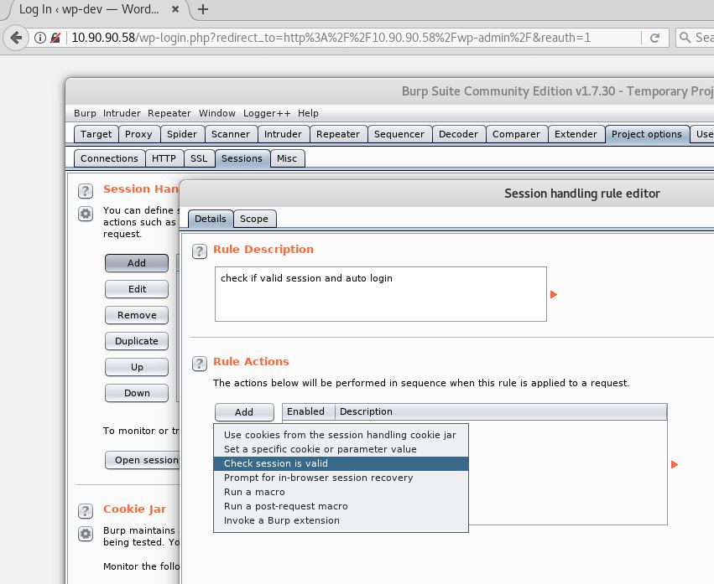Switch to the Extender tab
The height and width of the screenshot is (584, 714).
[576, 134]
